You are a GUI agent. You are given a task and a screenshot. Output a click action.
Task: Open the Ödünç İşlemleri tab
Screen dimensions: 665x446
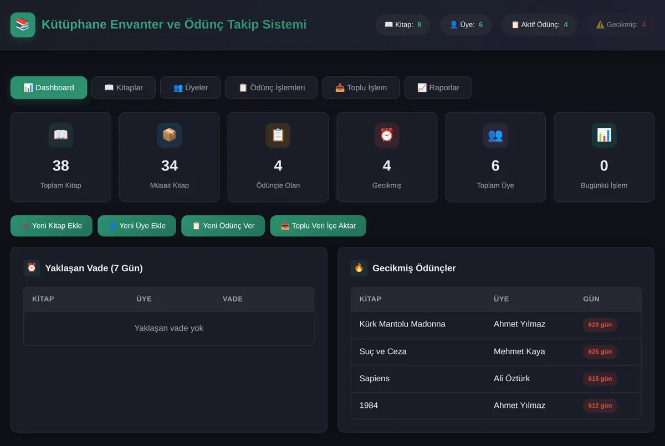pos(272,87)
